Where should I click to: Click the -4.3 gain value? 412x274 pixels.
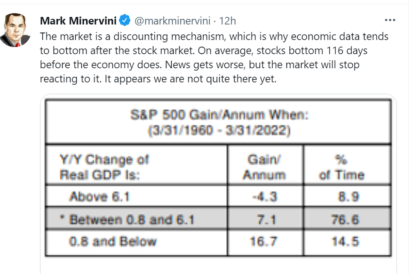pos(264,196)
